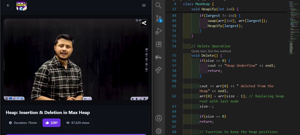The image size is (300, 135).
Task: Click the 'swap(arr[ind], arr[largest]);' line
Action: [237, 21]
